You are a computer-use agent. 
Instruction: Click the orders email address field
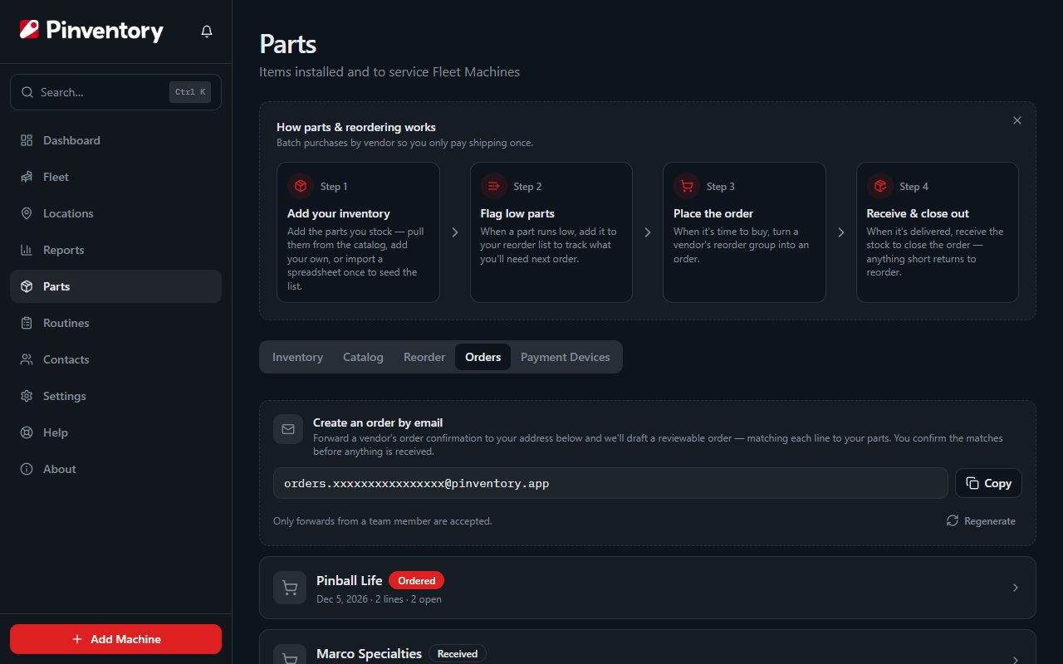(610, 483)
